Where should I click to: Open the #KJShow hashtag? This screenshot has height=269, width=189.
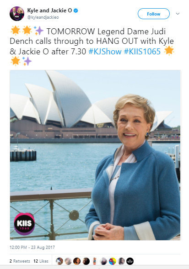(105, 52)
